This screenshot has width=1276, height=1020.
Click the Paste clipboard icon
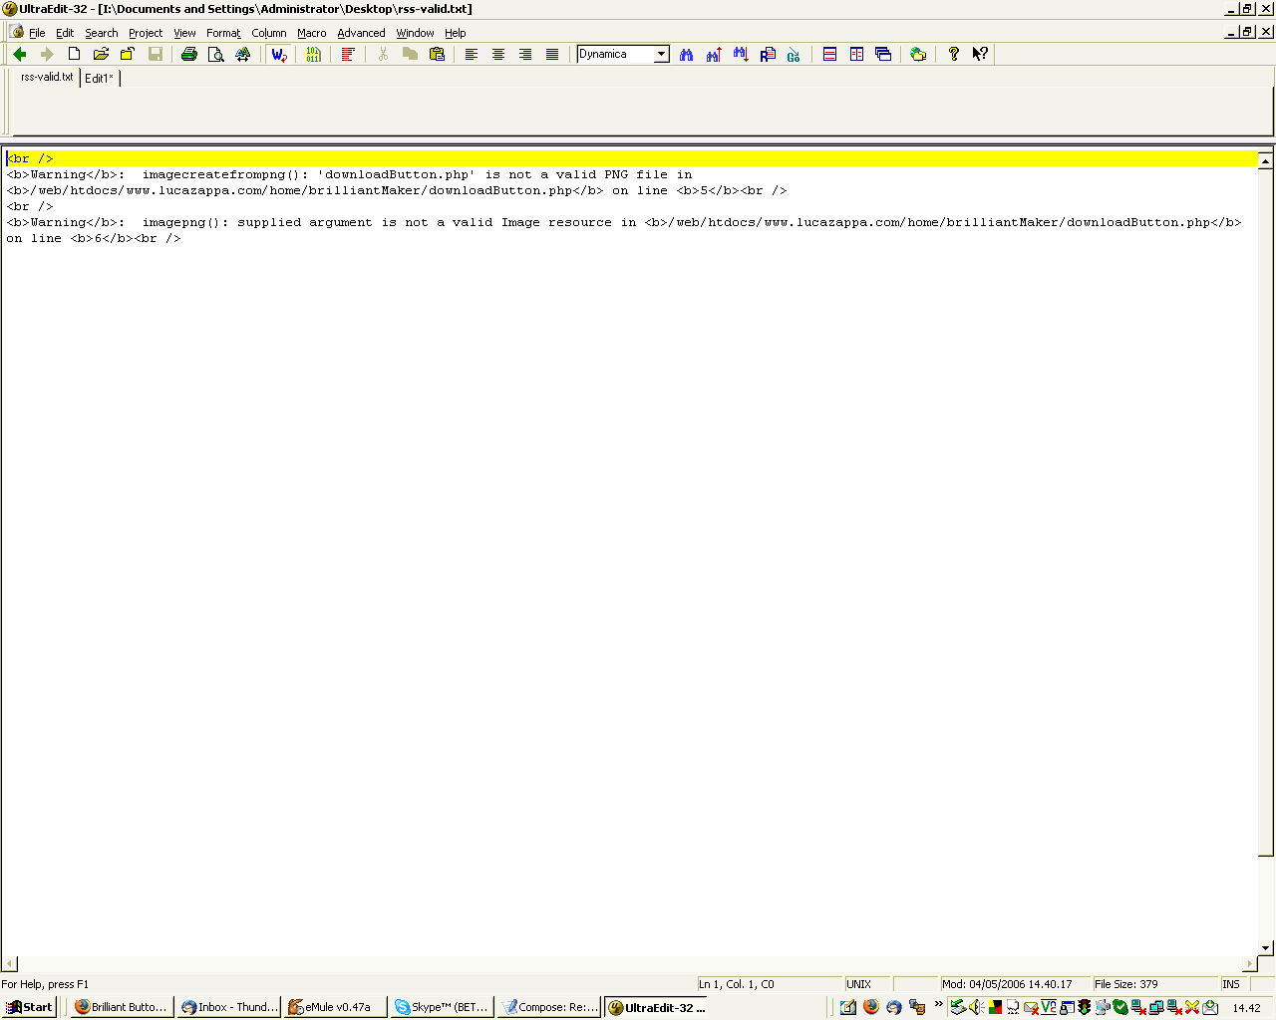(437, 55)
